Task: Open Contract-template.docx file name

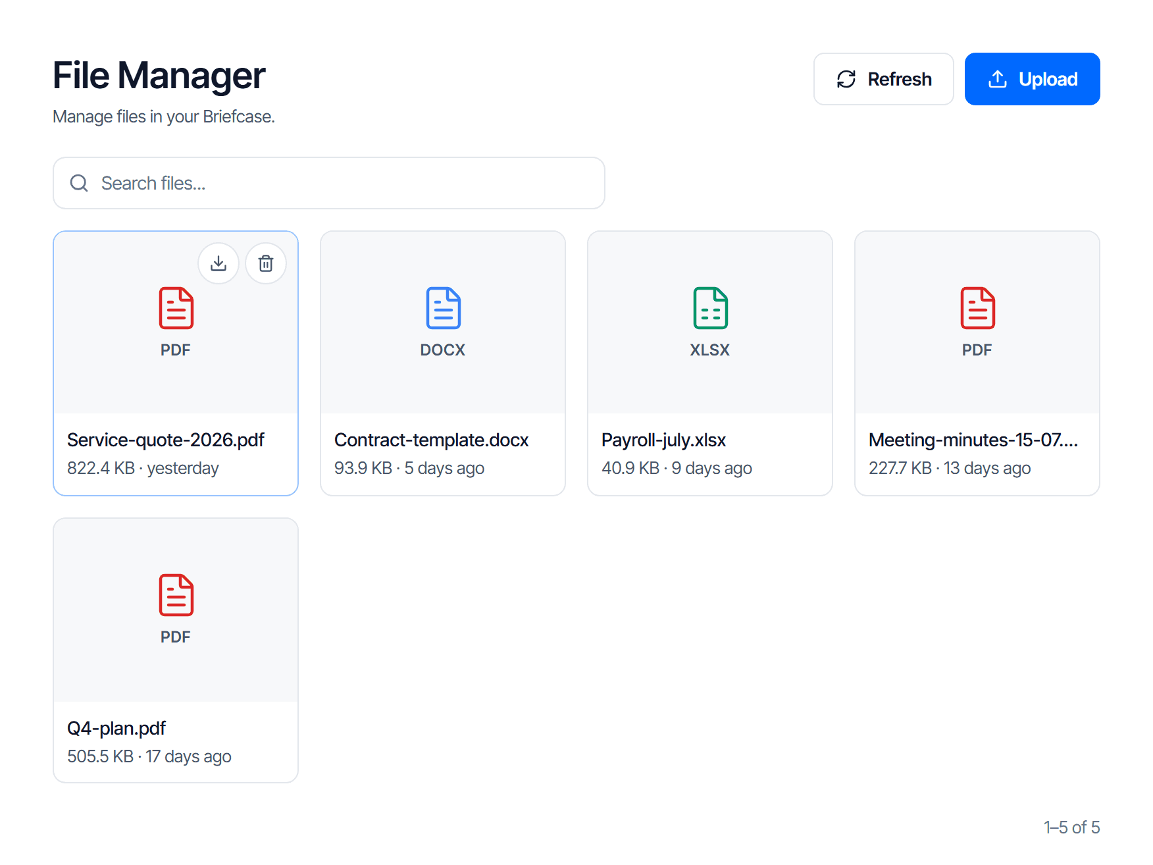Action: pyautogui.click(x=431, y=440)
